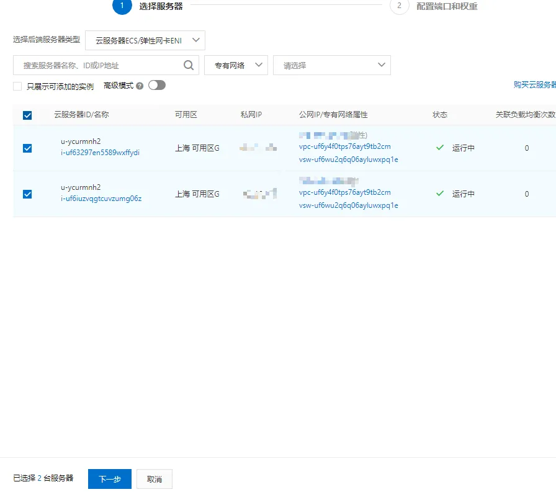This screenshot has width=556, height=492.
Task: Toggle the select-all checkbox in table header
Action: pyautogui.click(x=27, y=115)
